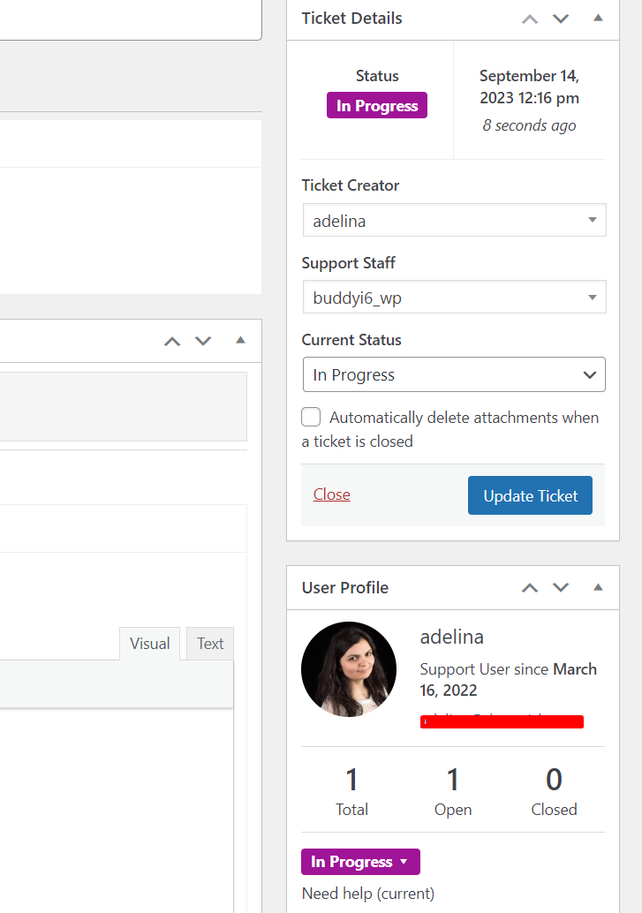Enable automatically delete attachments checkbox

(311, 418)
